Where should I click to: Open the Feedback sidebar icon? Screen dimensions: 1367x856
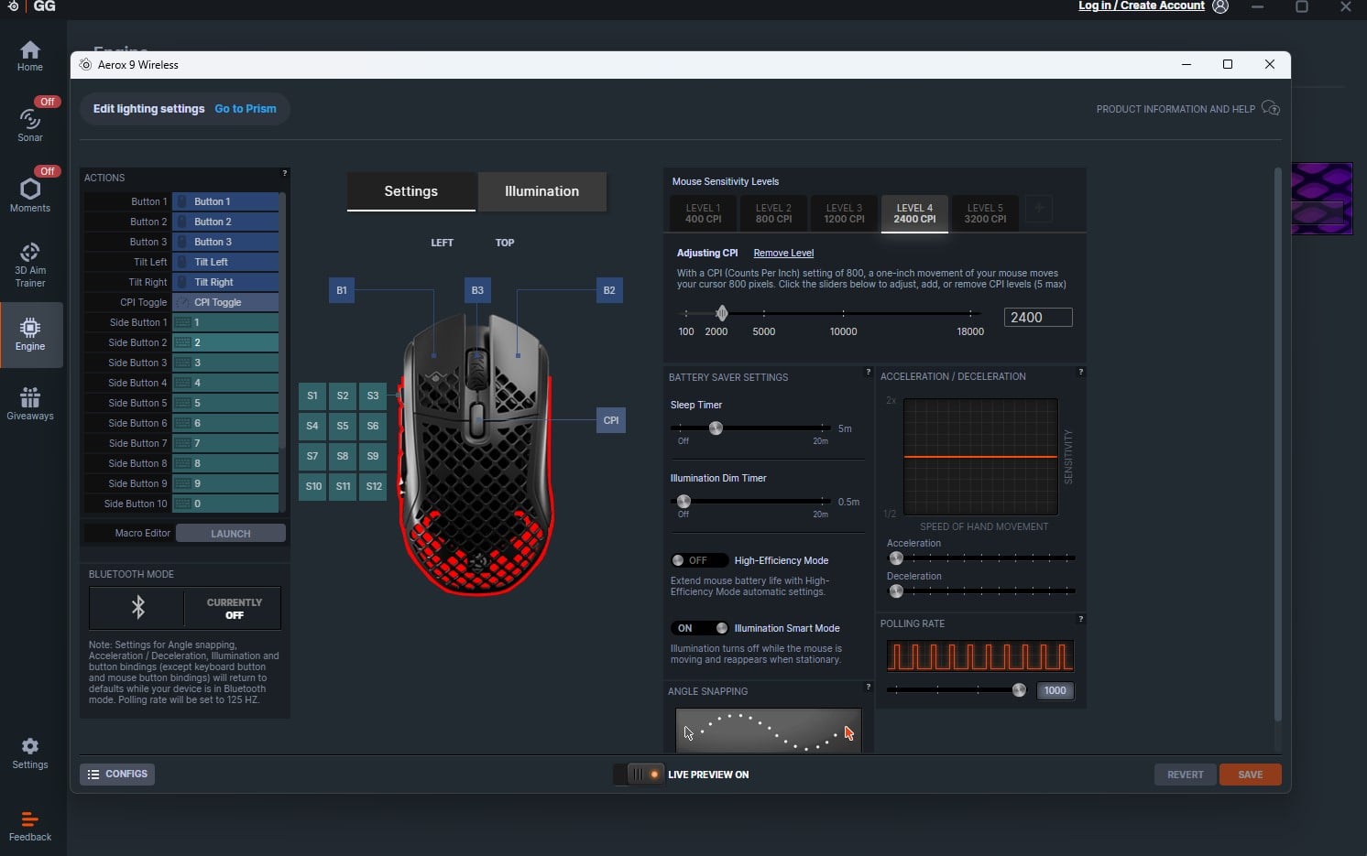pyautogui.click(x=30, y=825)
